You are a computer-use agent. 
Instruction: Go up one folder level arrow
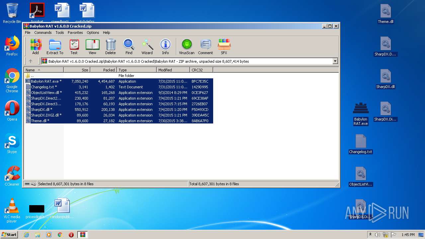31,61
